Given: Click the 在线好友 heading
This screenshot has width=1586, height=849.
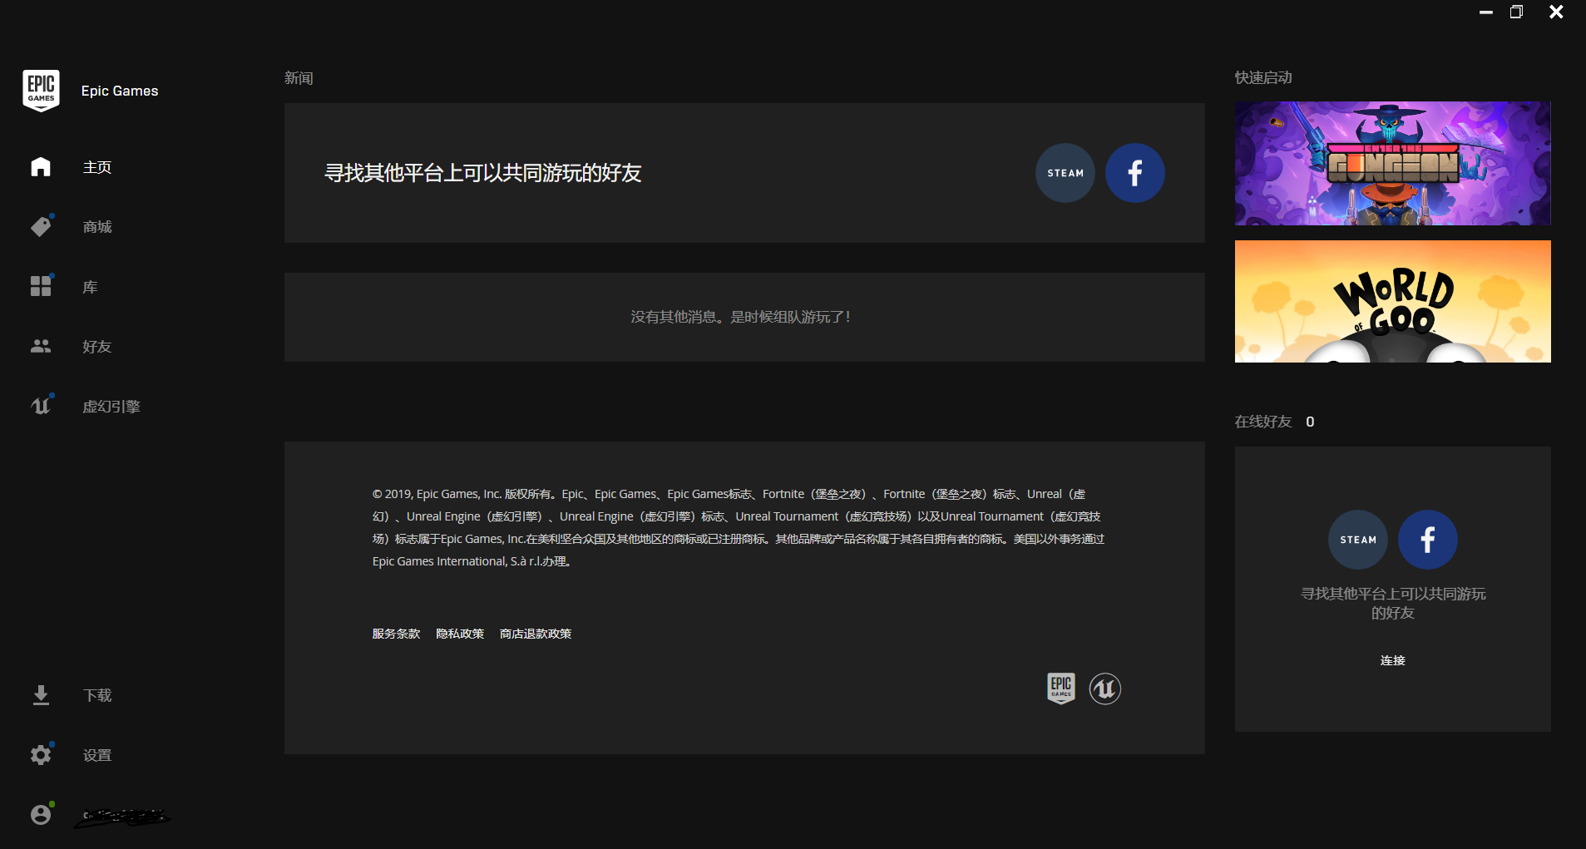Looking at the screenshot, I should (x=1263, y=422).
